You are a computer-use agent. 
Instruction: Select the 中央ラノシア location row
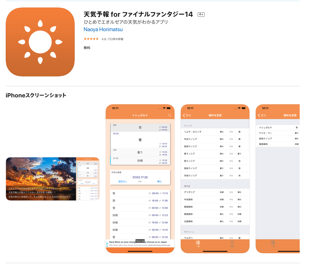[x=215, y=139]
